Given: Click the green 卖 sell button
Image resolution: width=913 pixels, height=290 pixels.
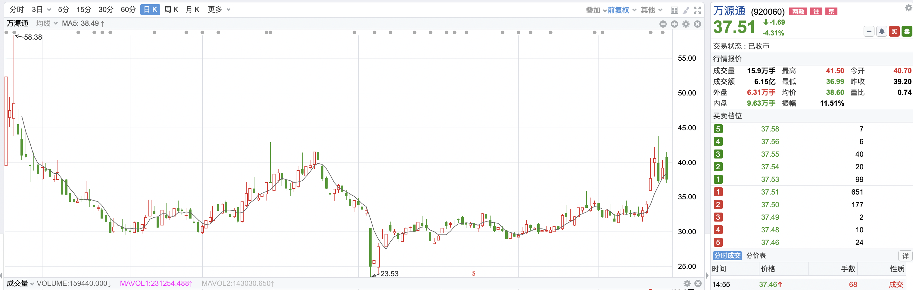Looking at the screenshot, I should tap(907, 32).
